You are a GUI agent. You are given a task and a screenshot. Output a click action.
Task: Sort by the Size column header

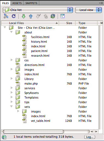(x=67, y=23)
